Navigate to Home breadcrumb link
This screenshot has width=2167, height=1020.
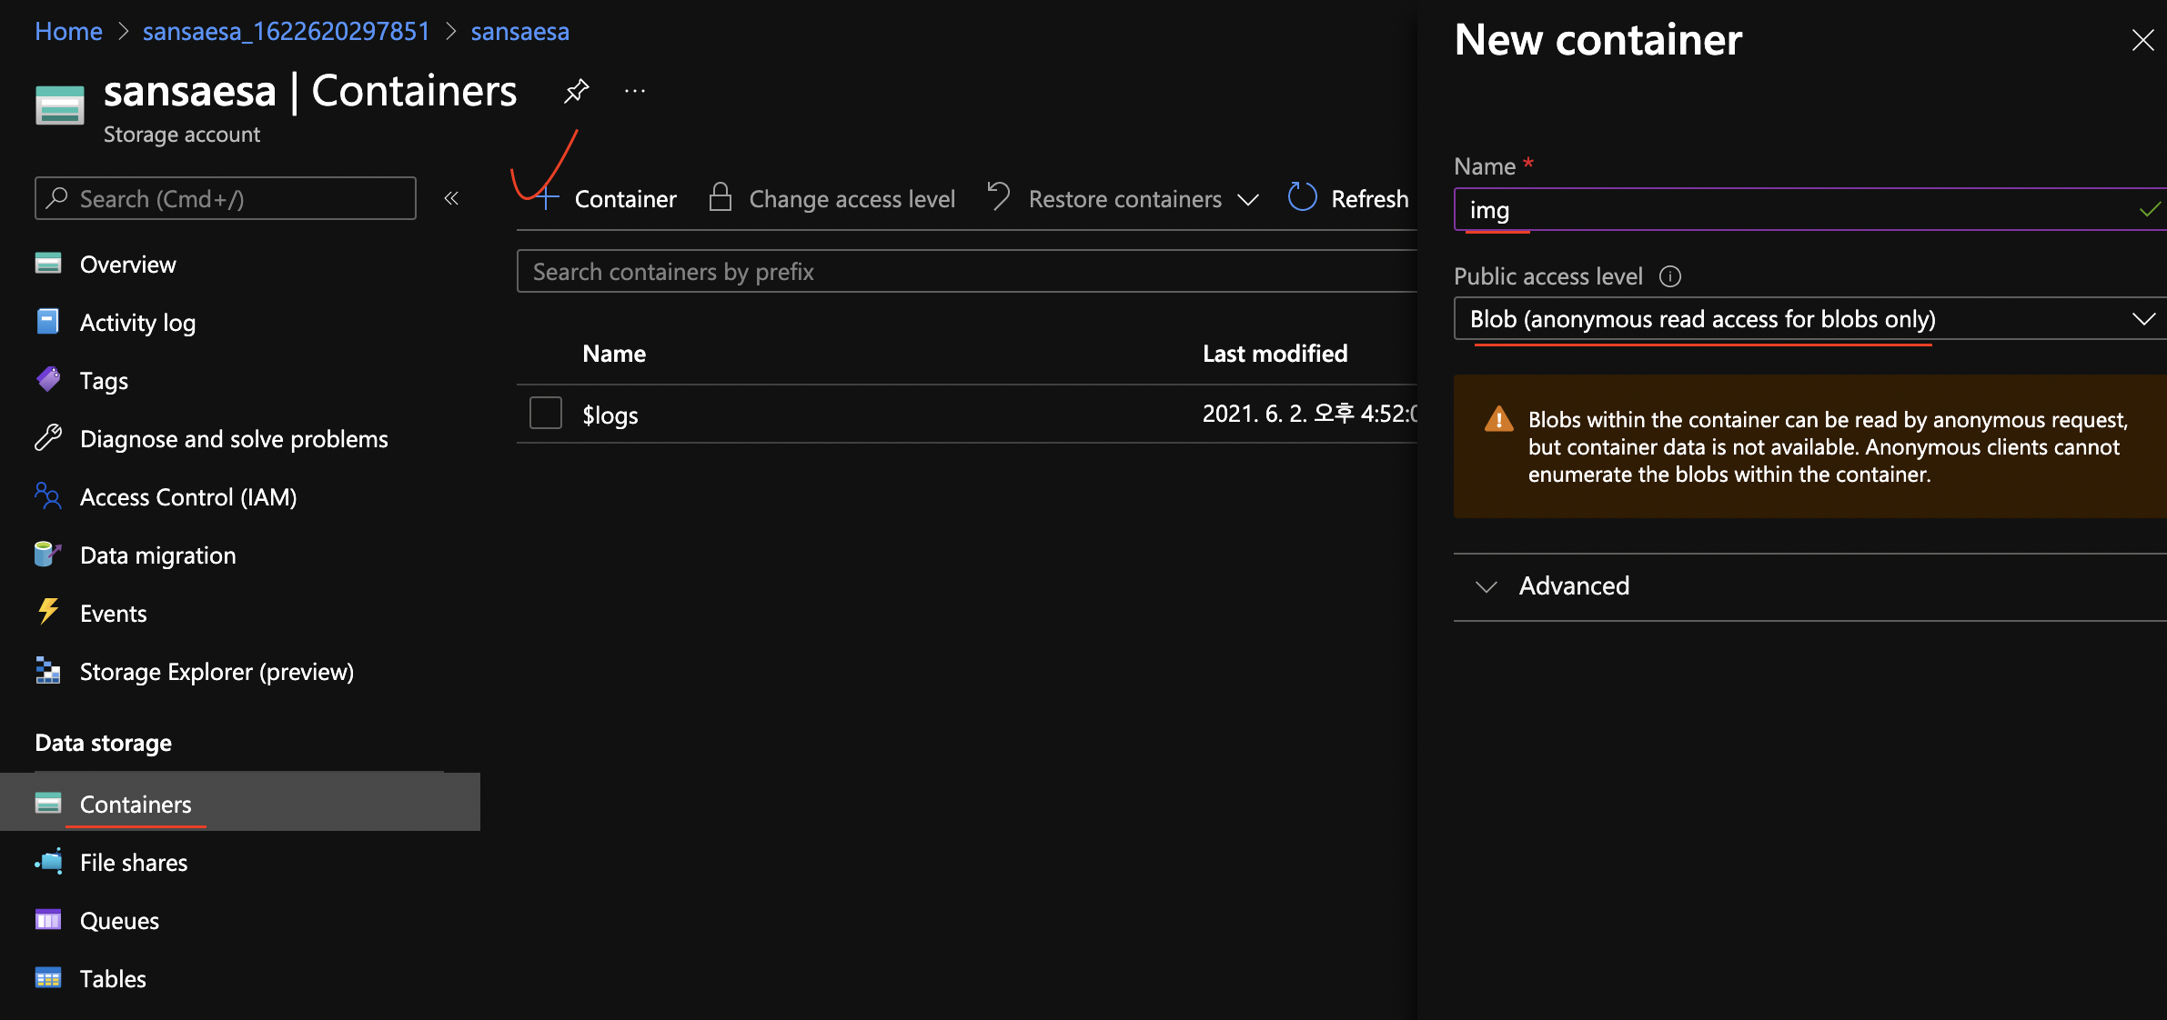tap(68, 32)
